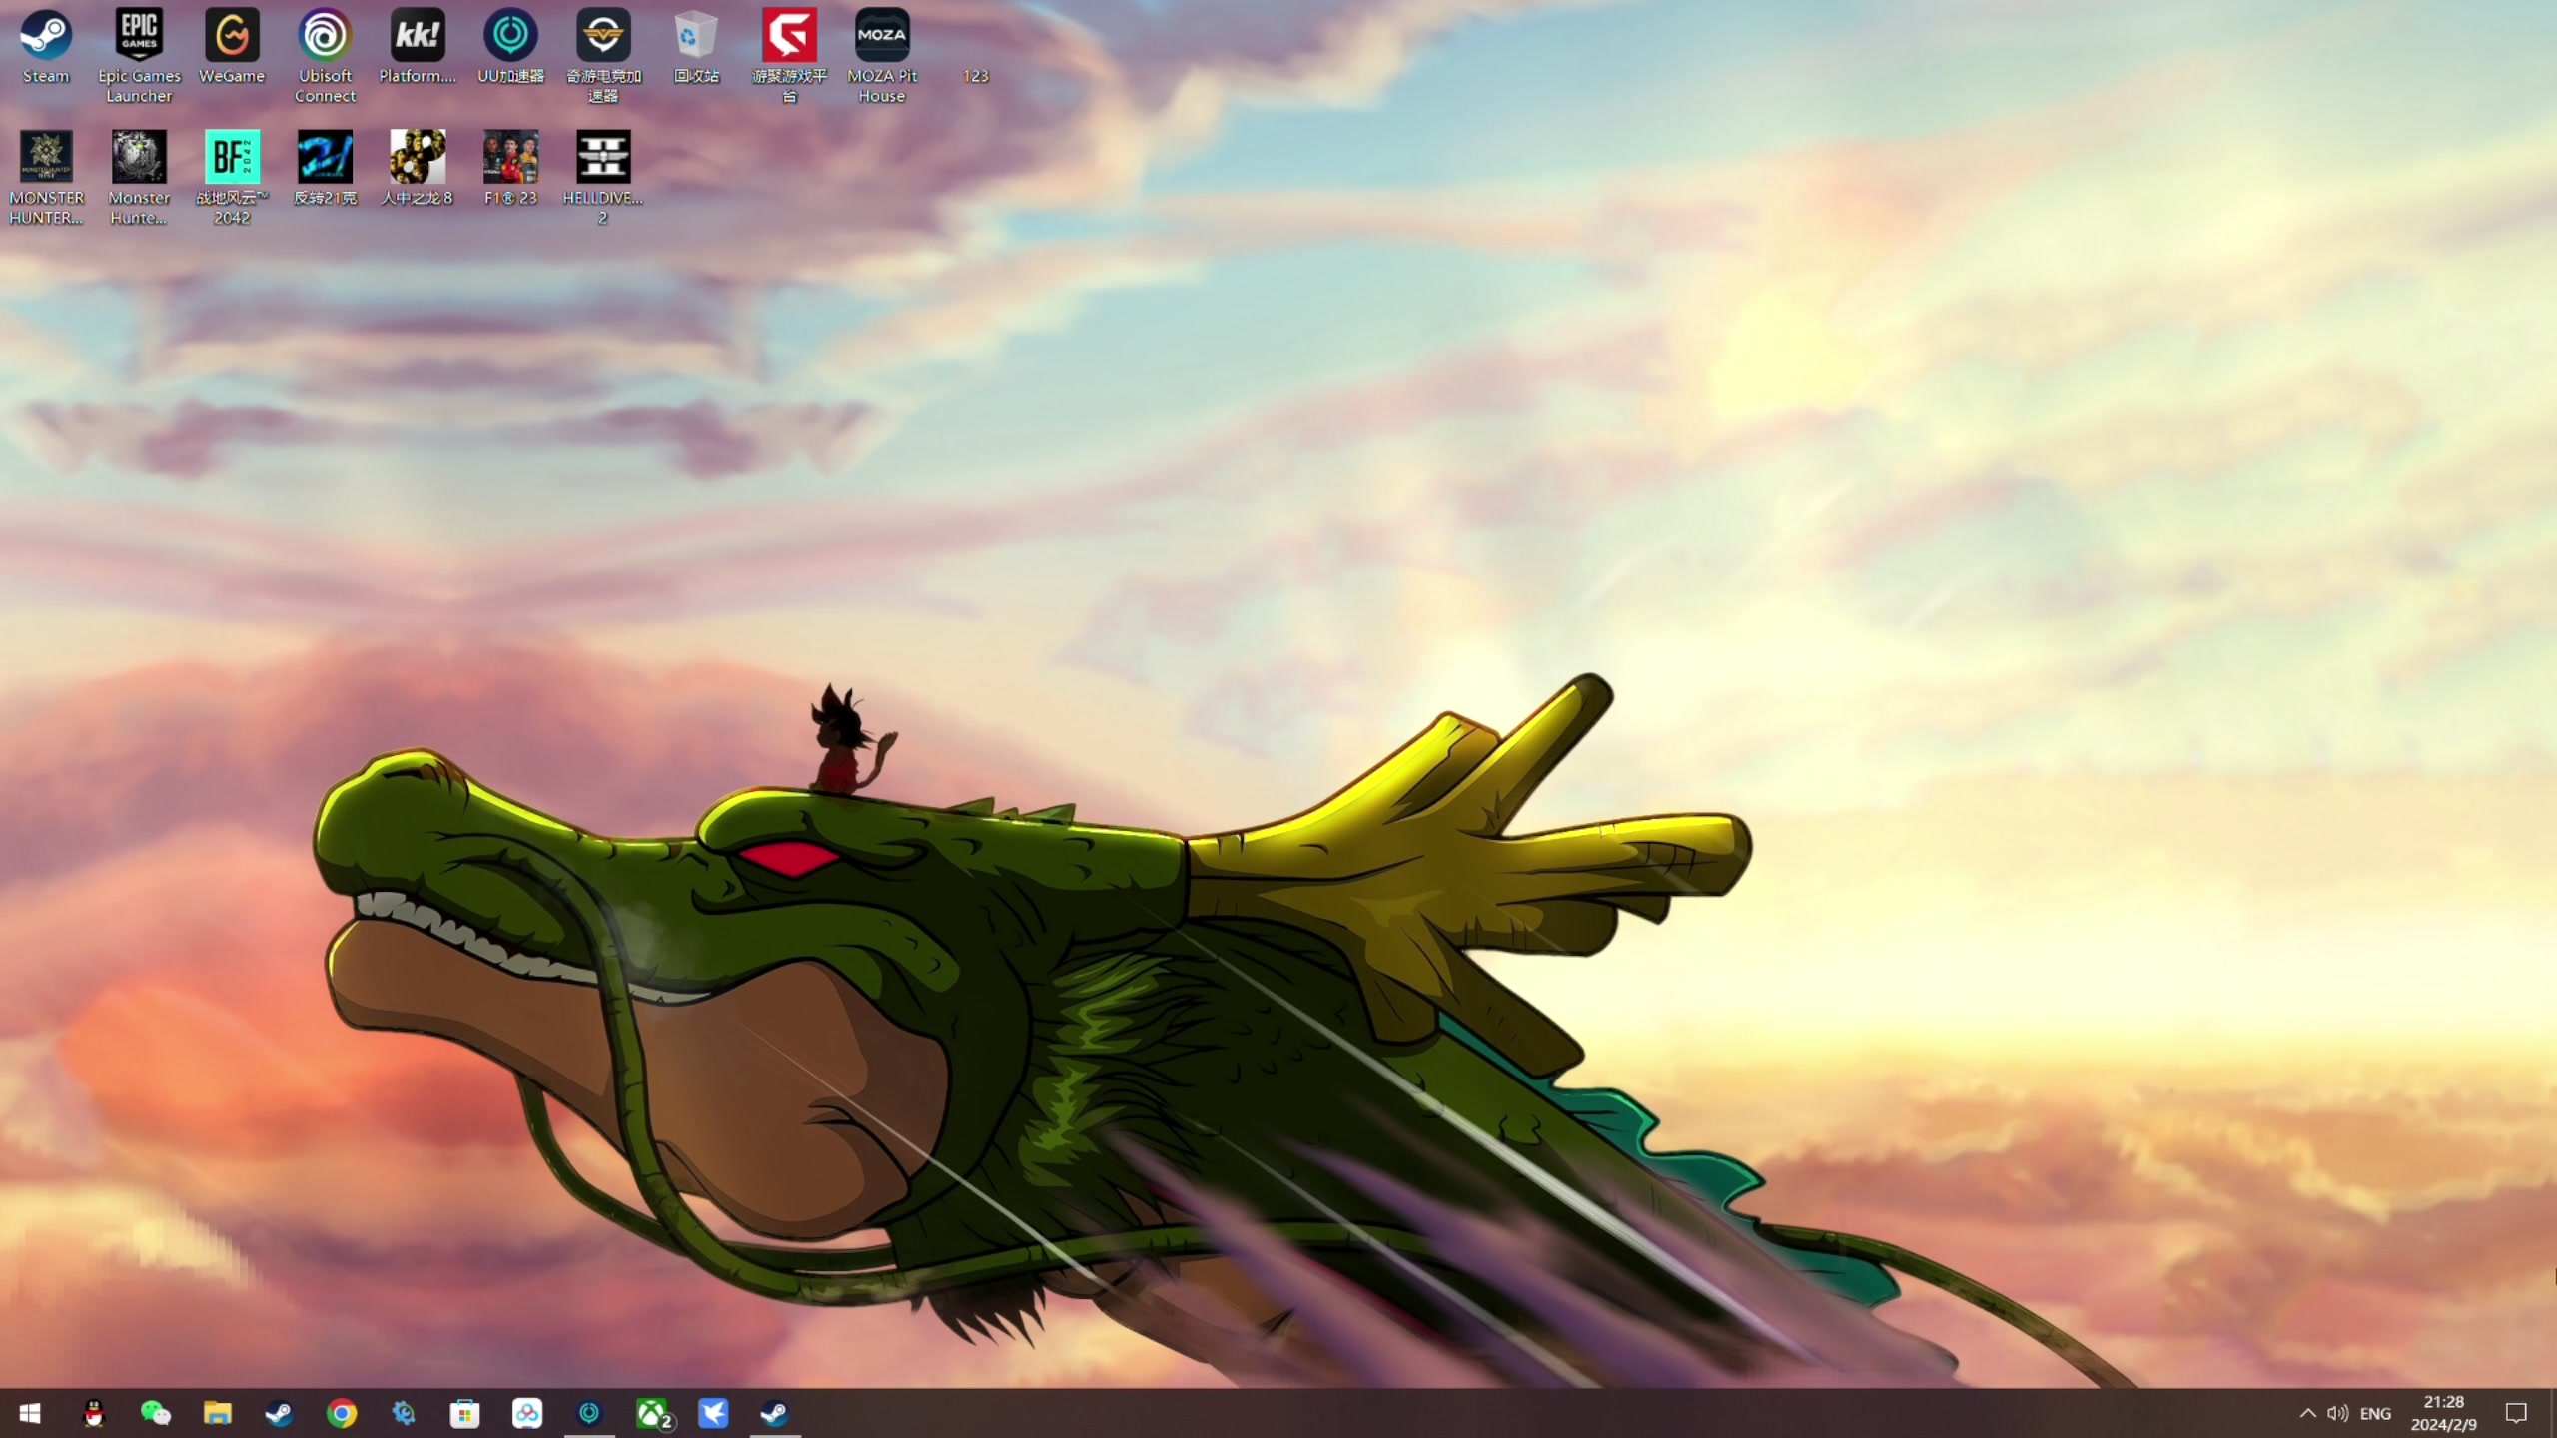This screenshot has height=1438, width=2557.
Task: Open the notification center button
Action: coord(2516,1413)
